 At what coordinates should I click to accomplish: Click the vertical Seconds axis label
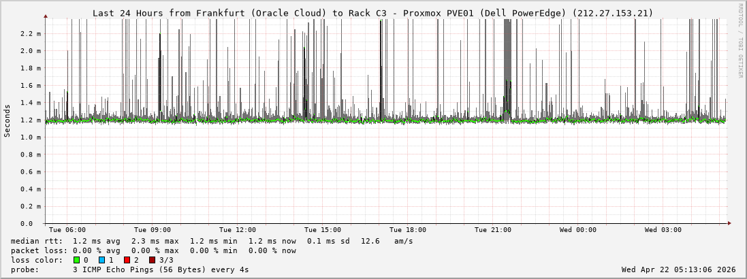click(x=7, y=120)
